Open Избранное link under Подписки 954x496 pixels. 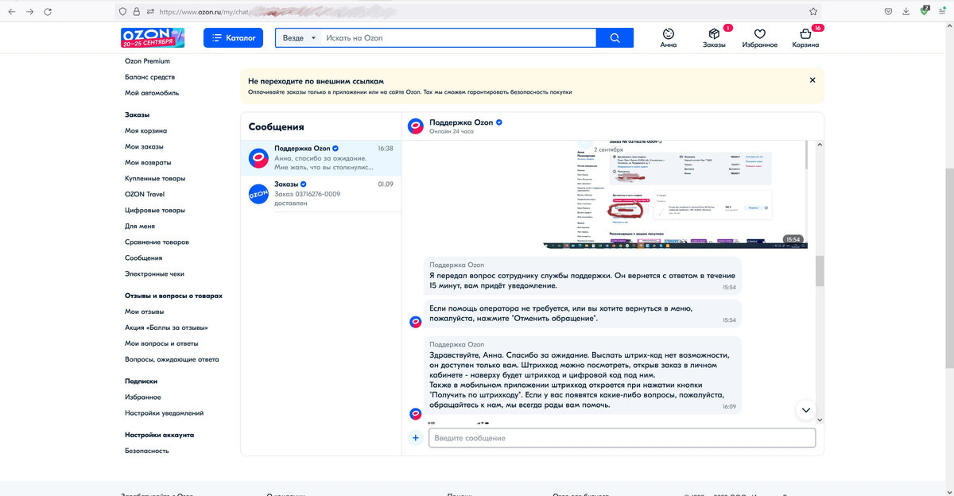pos(143,397)
